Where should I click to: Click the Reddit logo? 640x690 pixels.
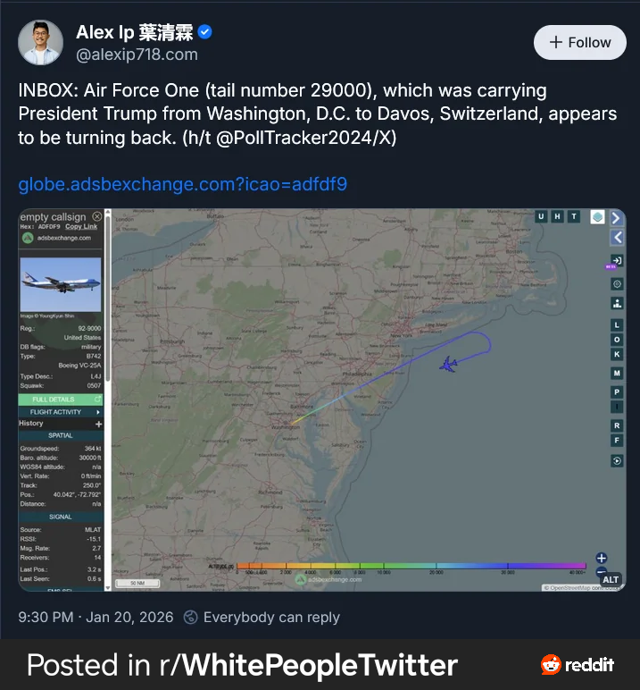[578, 665]
